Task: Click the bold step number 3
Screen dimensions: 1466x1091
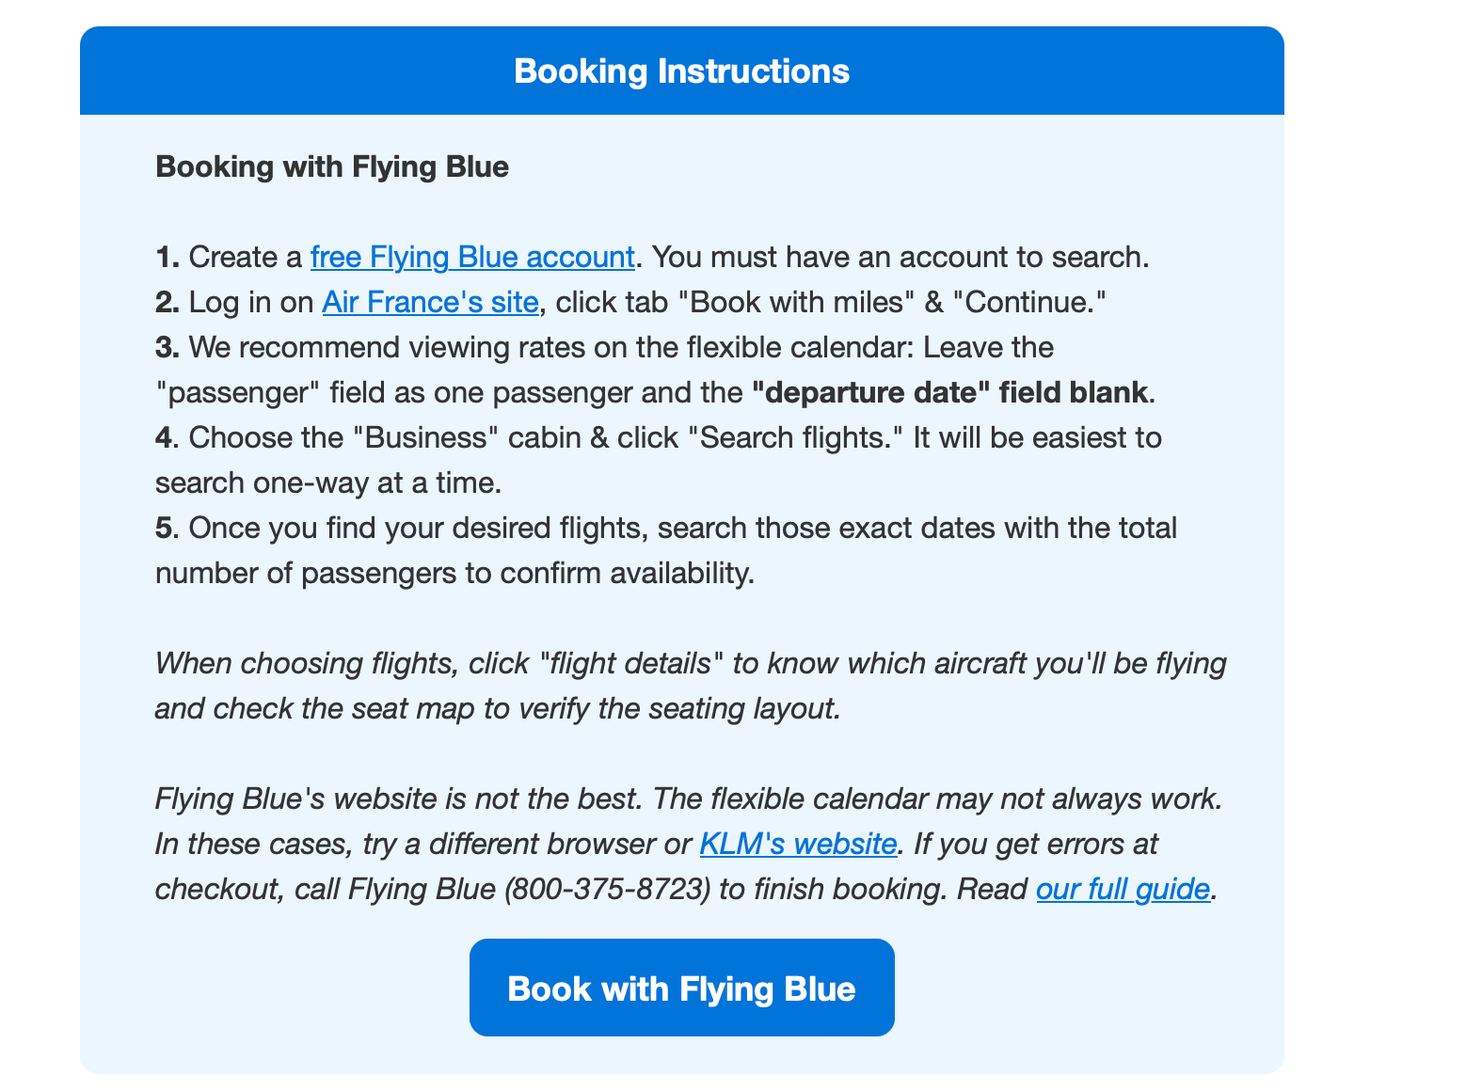Action: click(x=167, y=347)
